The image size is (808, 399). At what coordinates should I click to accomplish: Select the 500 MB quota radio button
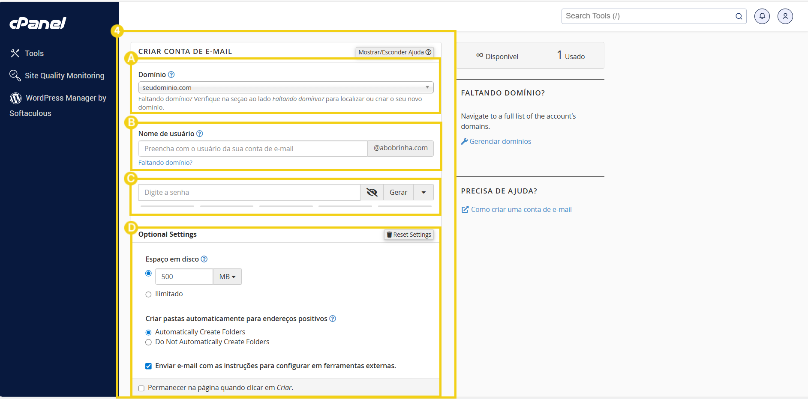tap(149, 273)
